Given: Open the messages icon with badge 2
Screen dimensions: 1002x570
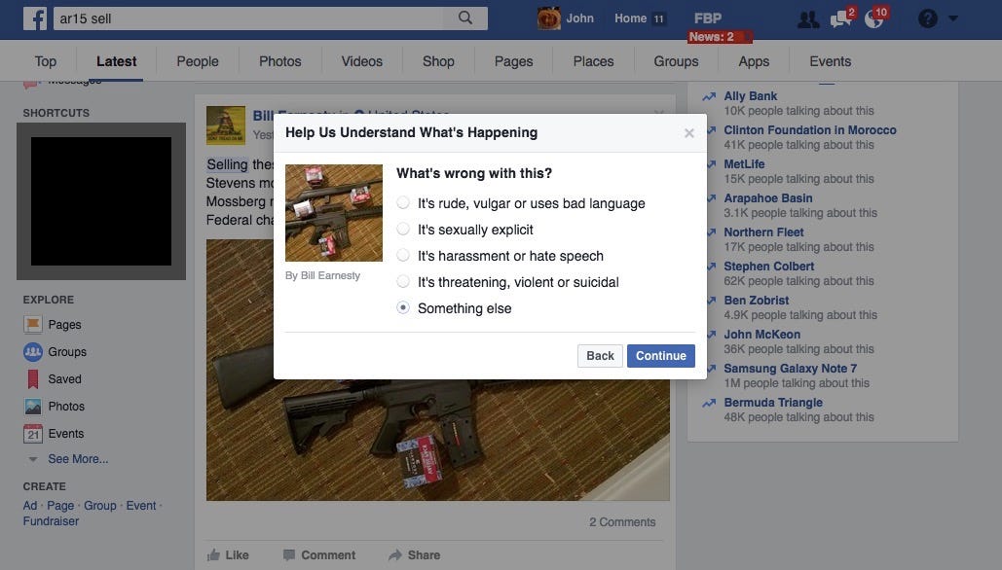Looking at the screenshot, I should pos(841,18).
